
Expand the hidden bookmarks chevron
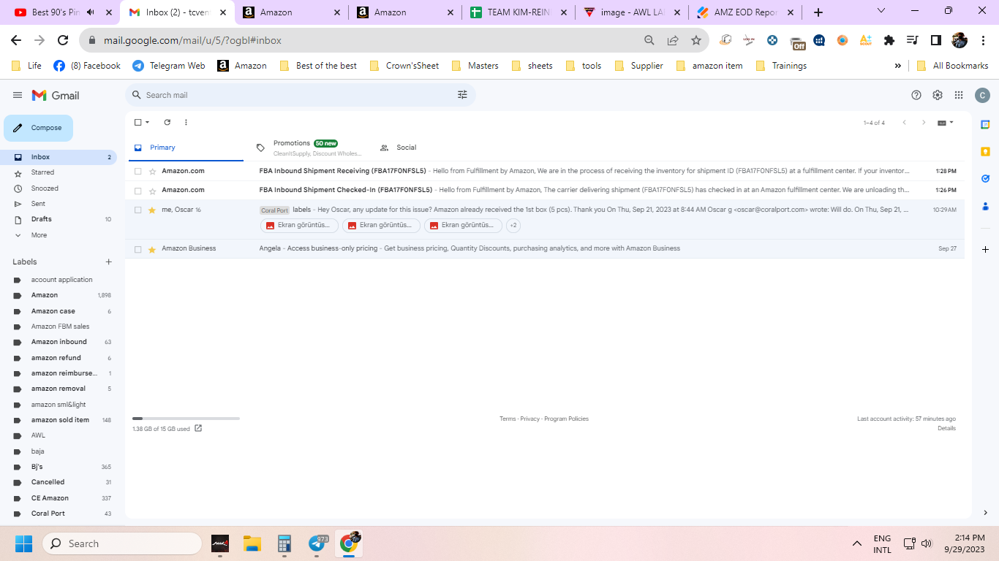pyautogui.click(x=897, y=66)
